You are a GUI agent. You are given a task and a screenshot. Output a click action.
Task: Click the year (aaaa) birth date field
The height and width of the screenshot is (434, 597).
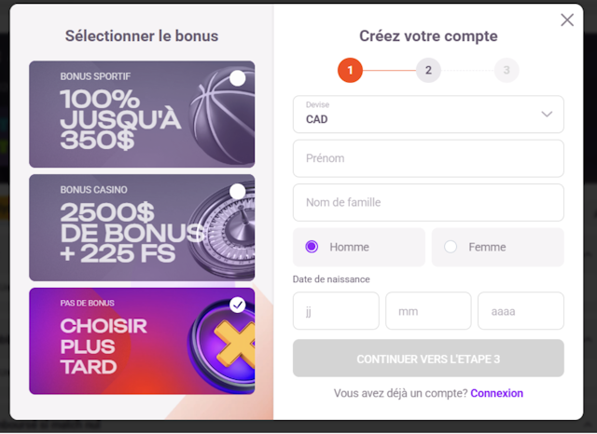tap(521, 311)
